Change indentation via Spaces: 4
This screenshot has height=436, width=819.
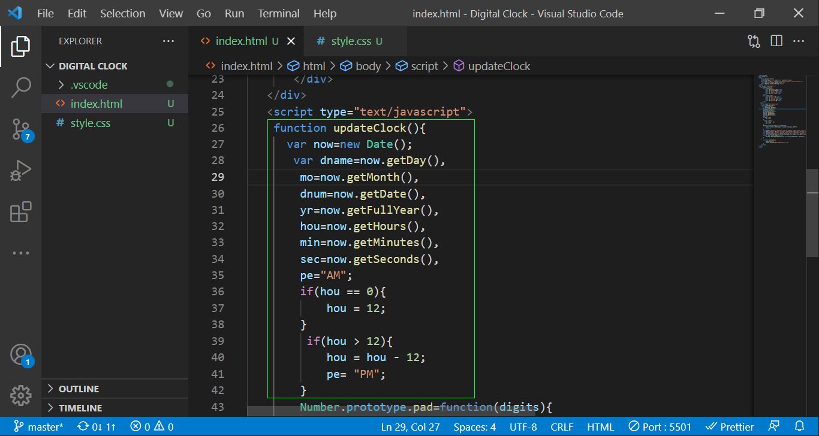click(x=475, y=427)
